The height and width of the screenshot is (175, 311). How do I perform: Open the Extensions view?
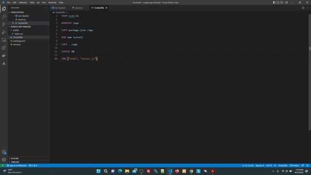click(4, 48)
